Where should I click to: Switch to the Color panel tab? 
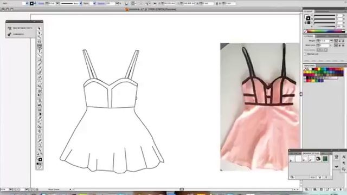(308, 11)
